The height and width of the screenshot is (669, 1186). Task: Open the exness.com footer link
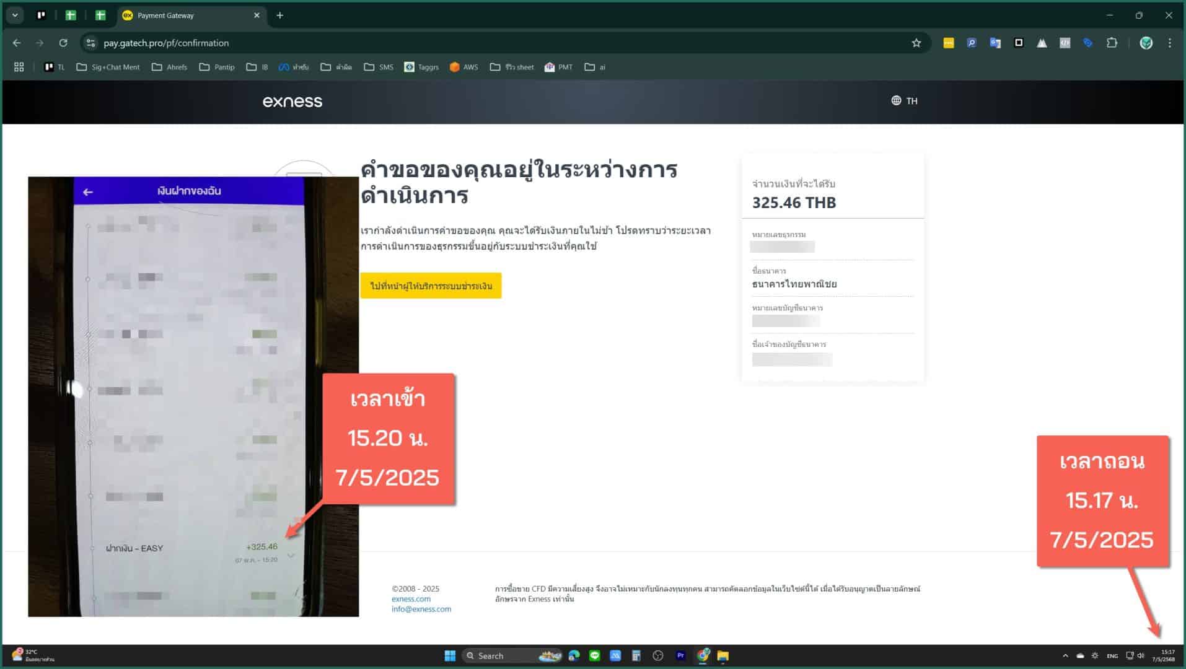[x=411, y=599]
